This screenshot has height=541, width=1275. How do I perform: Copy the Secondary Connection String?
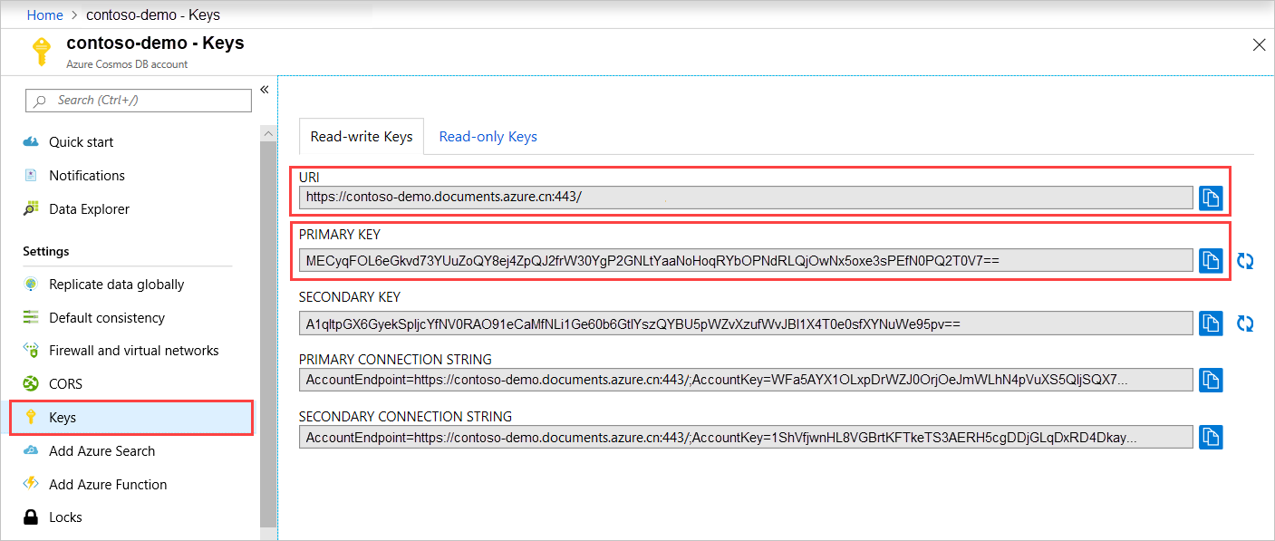coord(1211,437)
